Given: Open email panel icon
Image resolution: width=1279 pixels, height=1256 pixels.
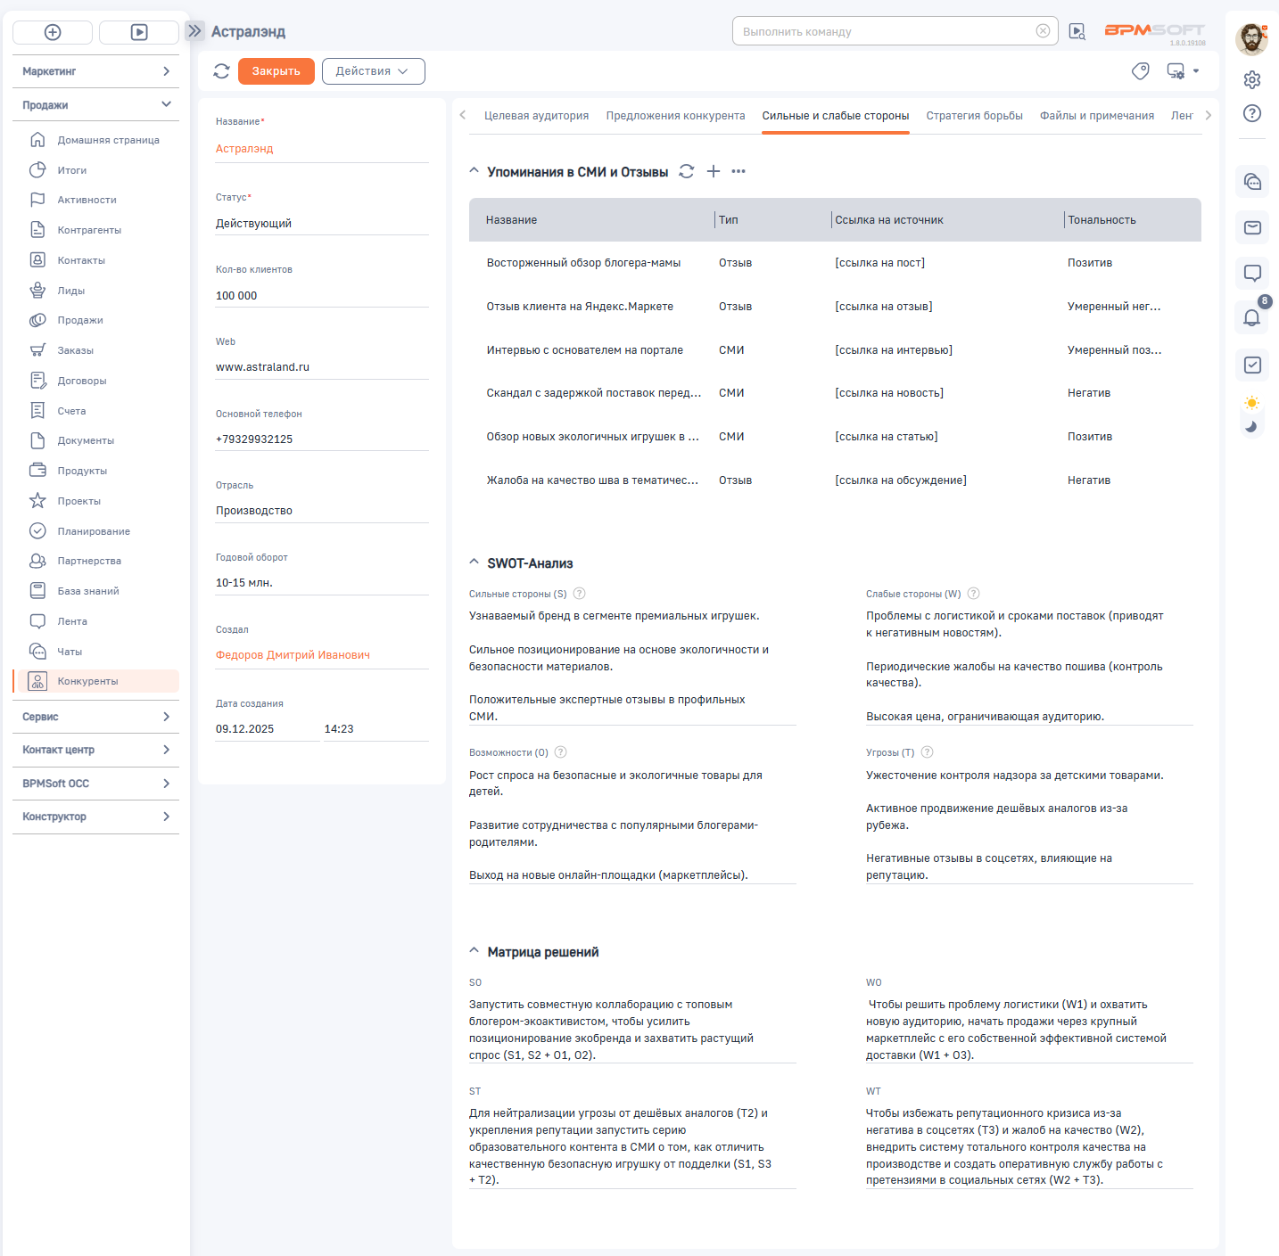Looking at the screenshot, I should pyautogui.click(x=1252, y=228).
